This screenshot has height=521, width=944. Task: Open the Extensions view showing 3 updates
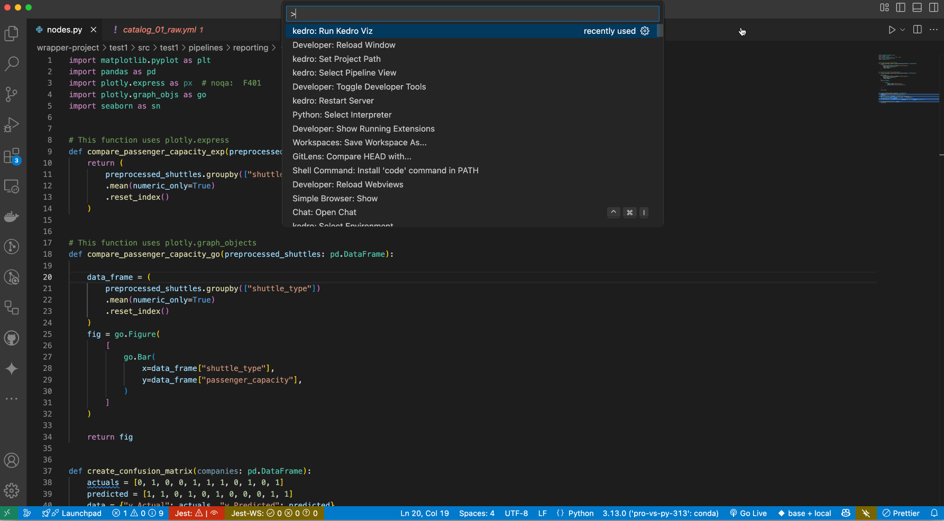click(x=12, y=156)
